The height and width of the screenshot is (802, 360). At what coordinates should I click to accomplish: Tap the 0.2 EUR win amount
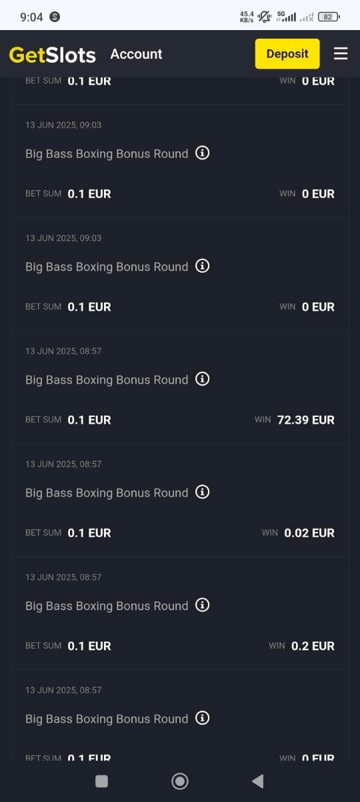pos(313,646)
